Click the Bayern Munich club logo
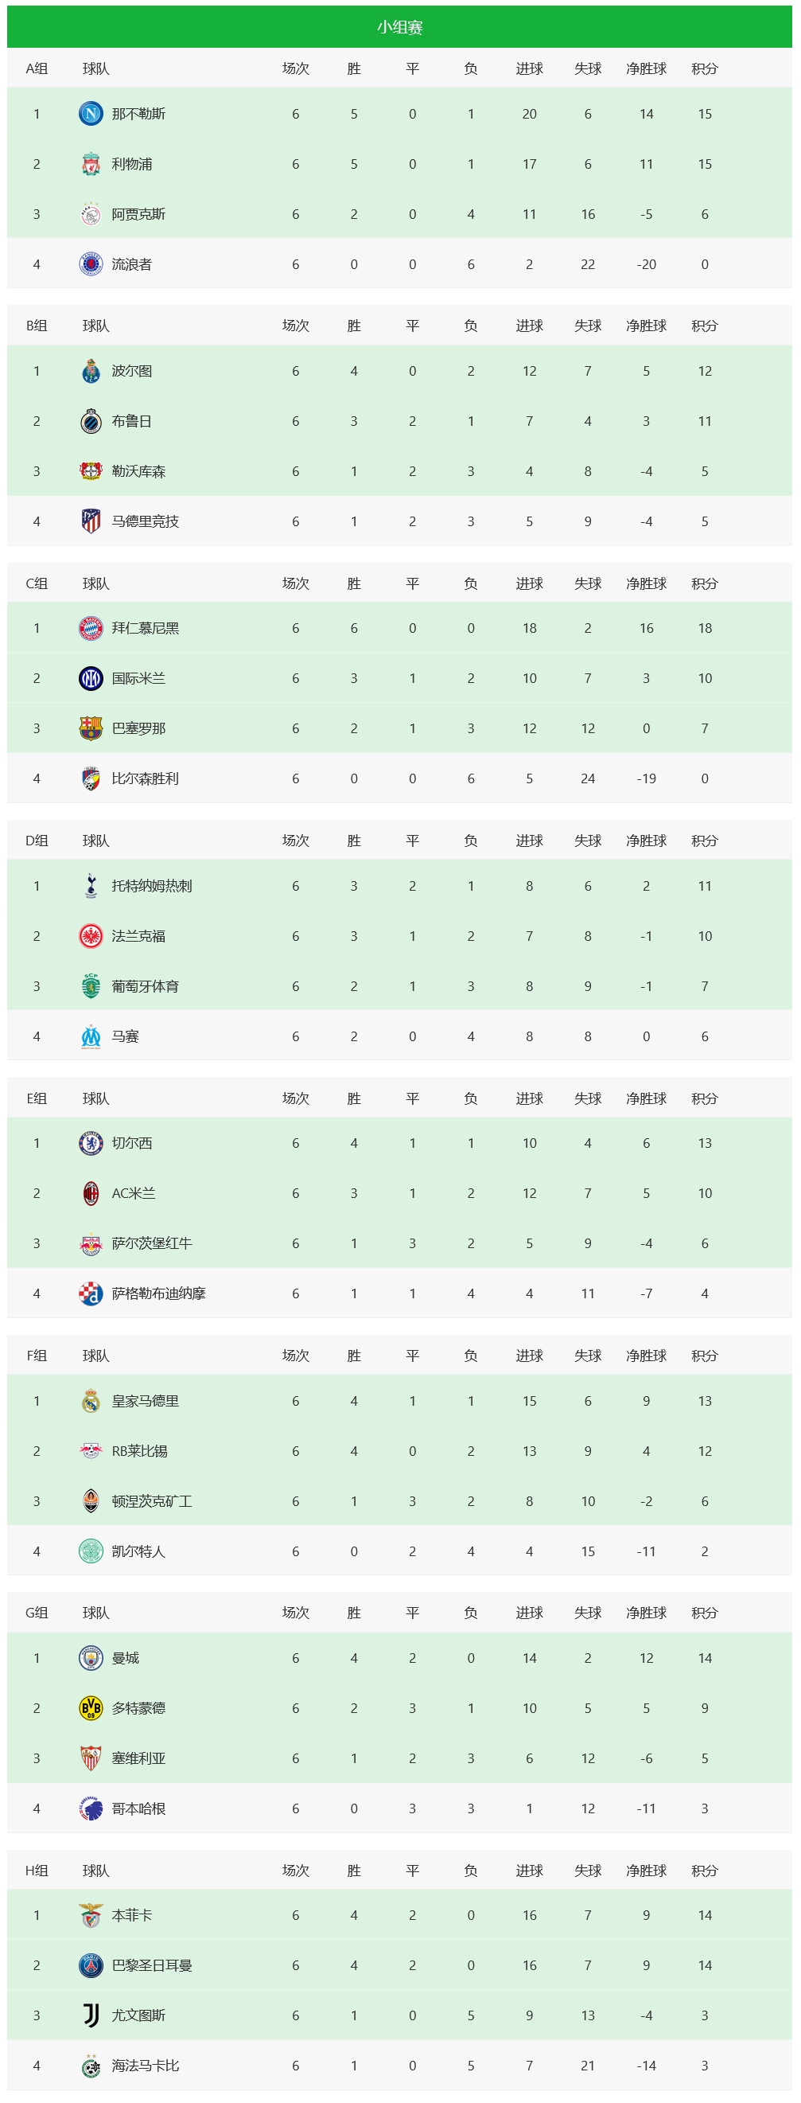This screenshot has height=2103, width=801. pos(91,628)
